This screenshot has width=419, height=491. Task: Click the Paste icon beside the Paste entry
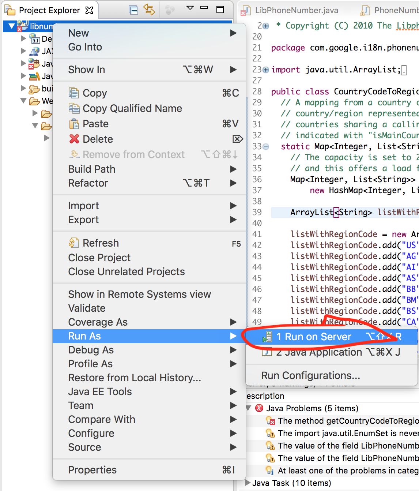tap(74, 124)
